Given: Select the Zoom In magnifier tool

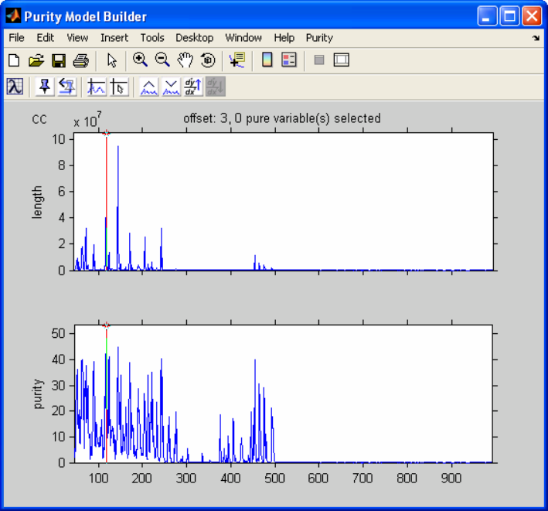Looking at the screenshot, I should click(x=140, y=60).
